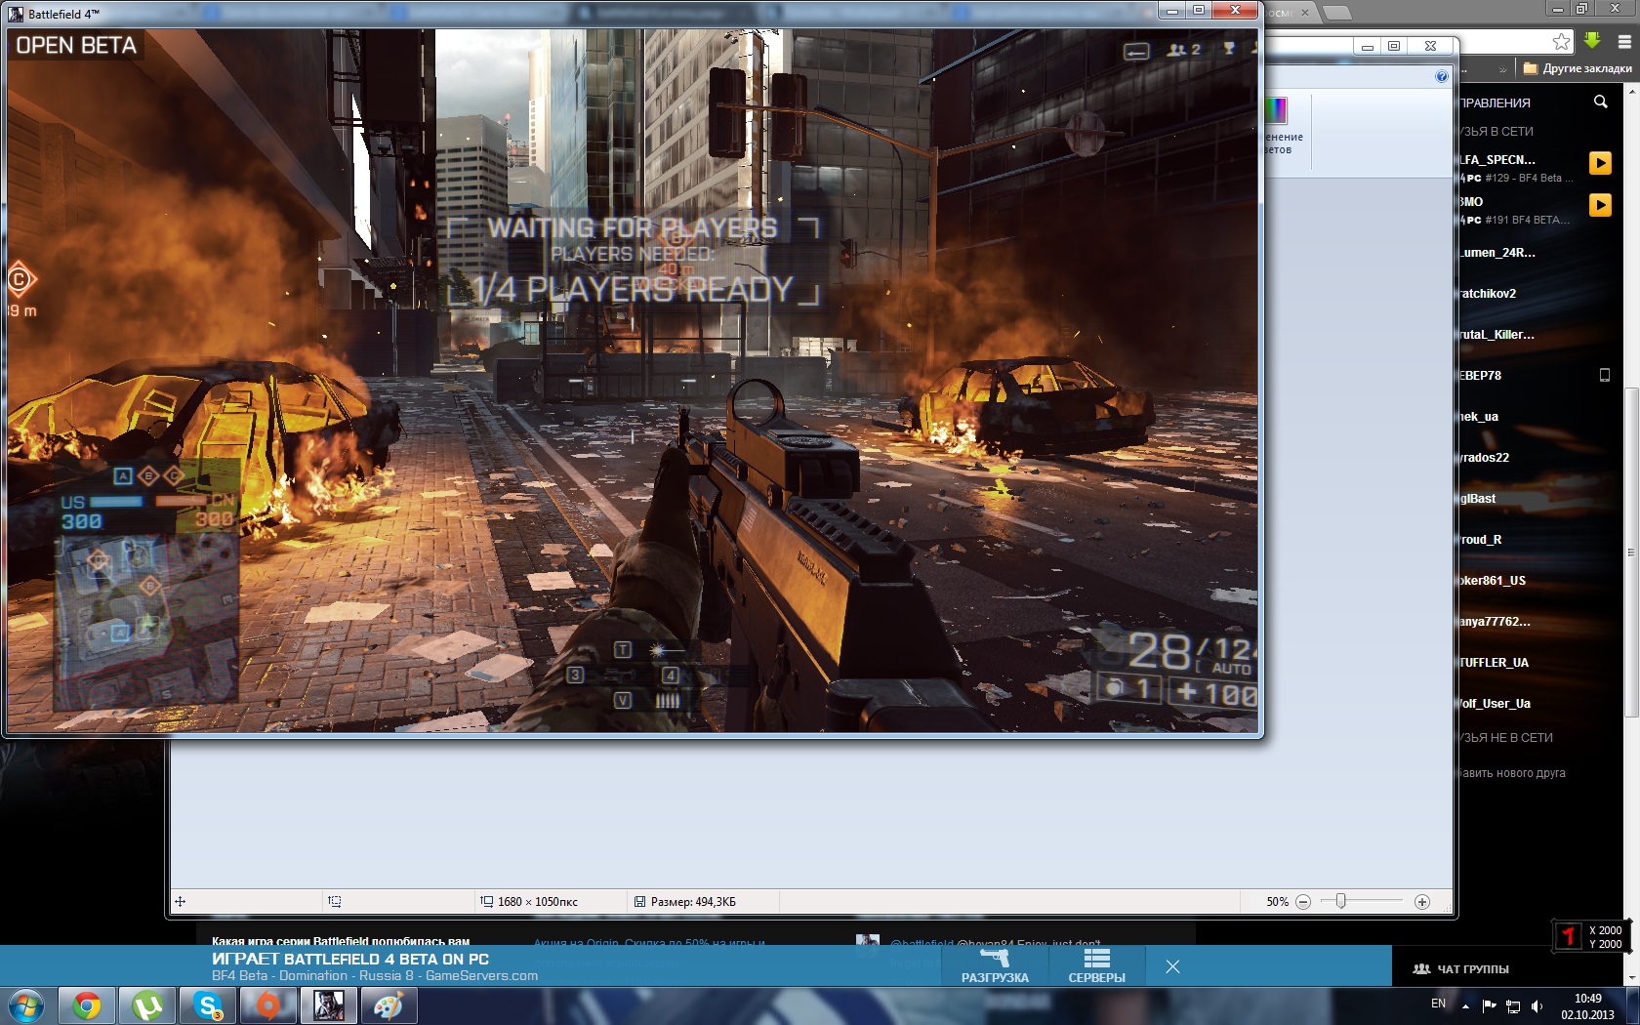The width and height of the screenshot is (1640, 1025).
Task: Open Origin from taskbar
Action: (x=268, y=1005)
